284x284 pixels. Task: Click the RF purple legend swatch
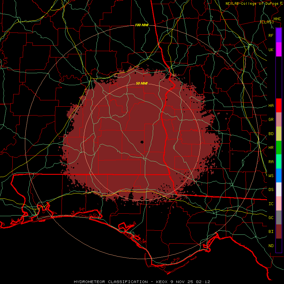[x=279, y=35]
